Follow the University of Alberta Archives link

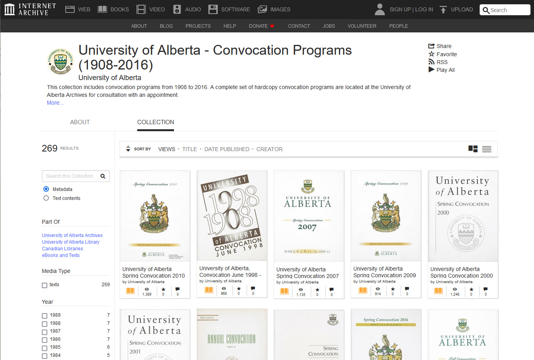[72, 235]
